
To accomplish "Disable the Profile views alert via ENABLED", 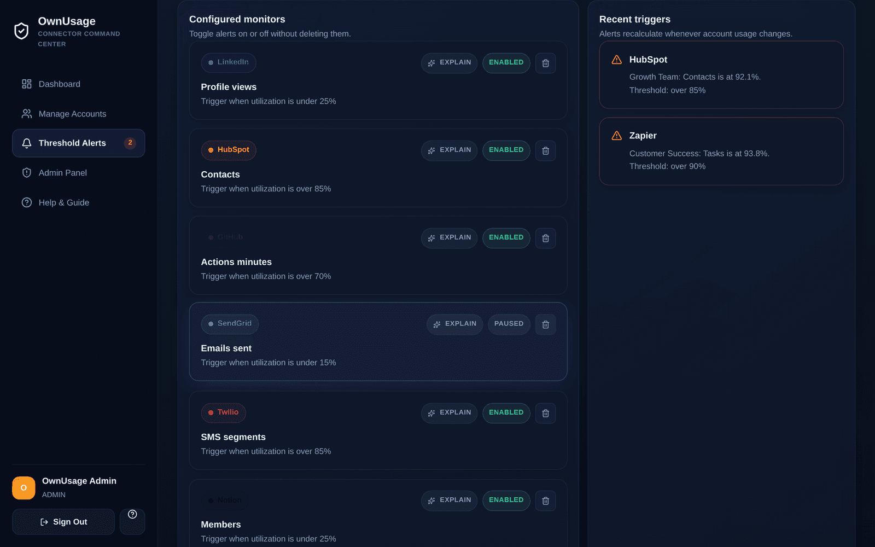I will point(506,63).
